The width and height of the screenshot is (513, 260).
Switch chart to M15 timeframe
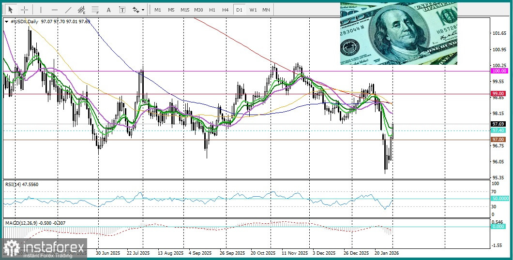185,10
